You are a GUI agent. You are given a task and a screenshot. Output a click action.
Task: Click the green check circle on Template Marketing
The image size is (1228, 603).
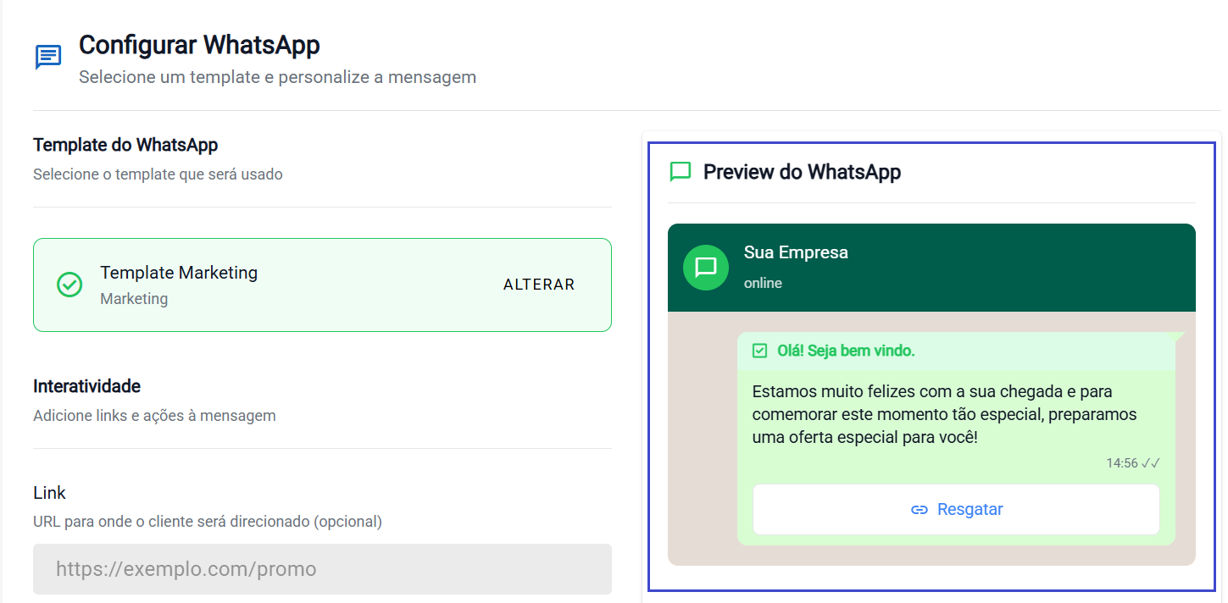[x=69, y=285]
